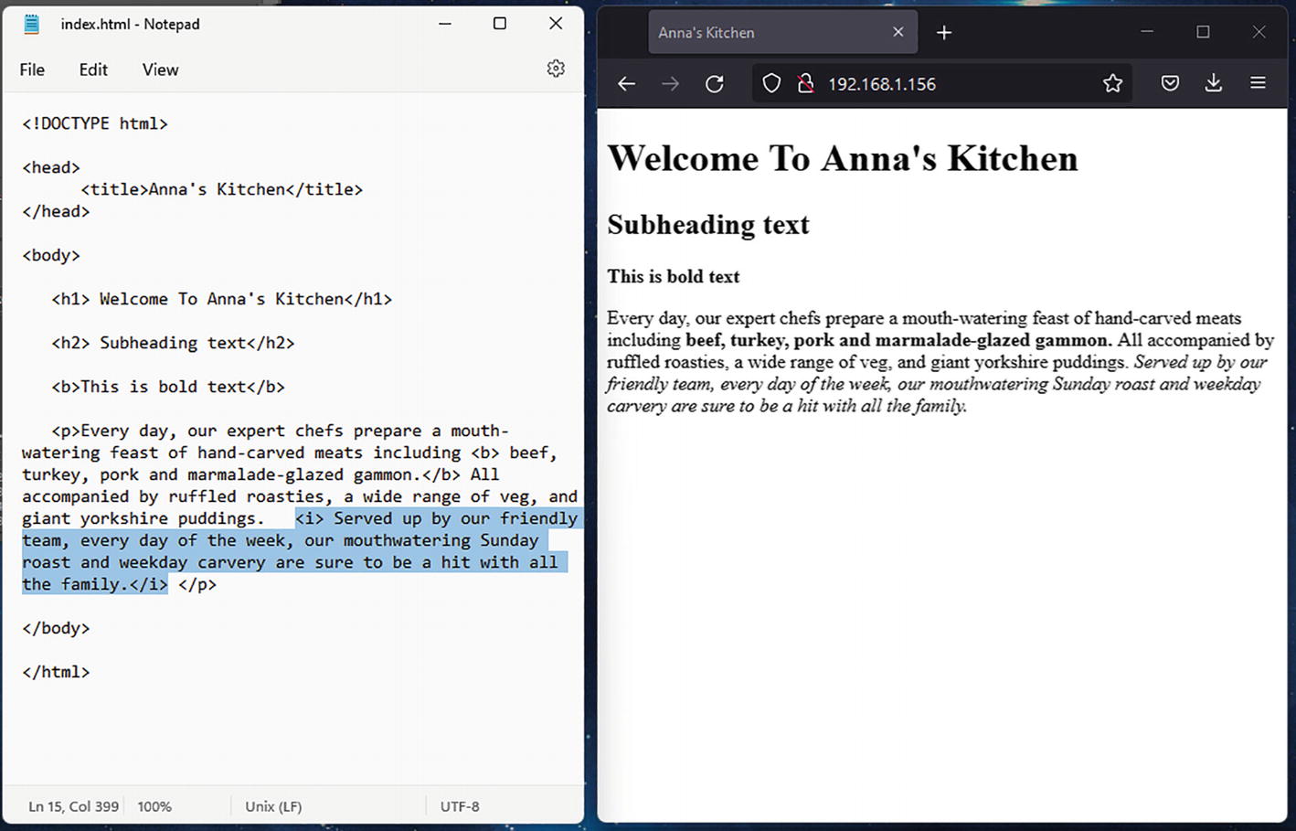Screen dimensions: 1296x831
Task: Click the 100% zoom level in status bar
Action: [154, 806]
